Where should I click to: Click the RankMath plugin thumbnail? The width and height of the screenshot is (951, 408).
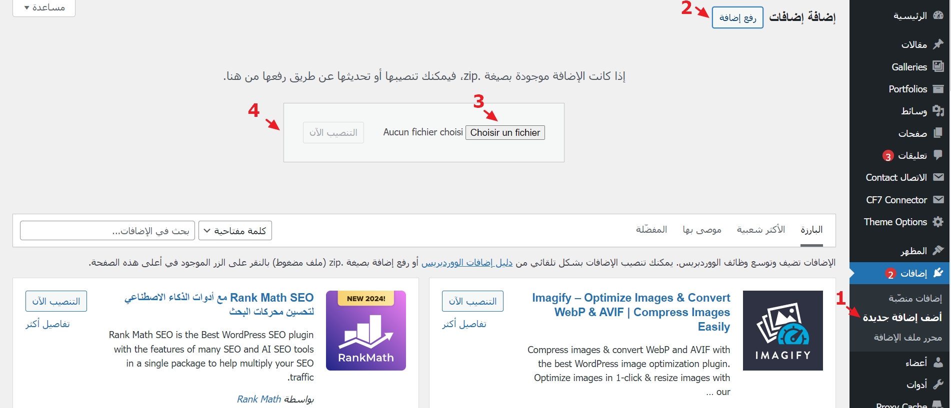pos(366,331)
